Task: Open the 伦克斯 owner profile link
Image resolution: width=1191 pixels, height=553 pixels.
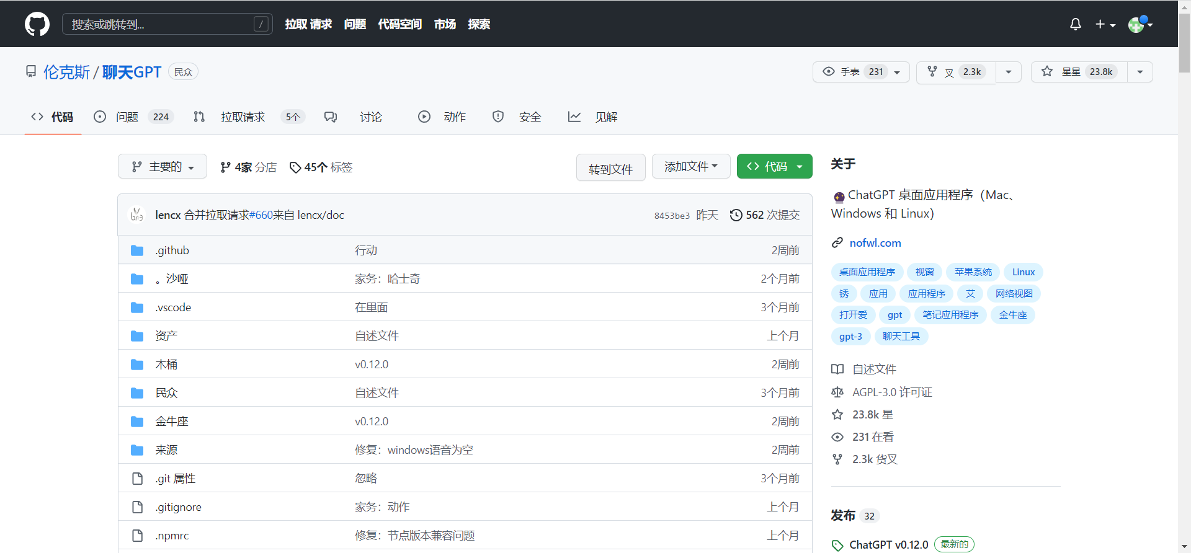Action: point(66,73)
